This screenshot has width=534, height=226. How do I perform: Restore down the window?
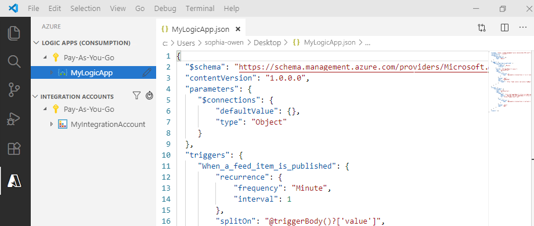(x=503, y=9)
